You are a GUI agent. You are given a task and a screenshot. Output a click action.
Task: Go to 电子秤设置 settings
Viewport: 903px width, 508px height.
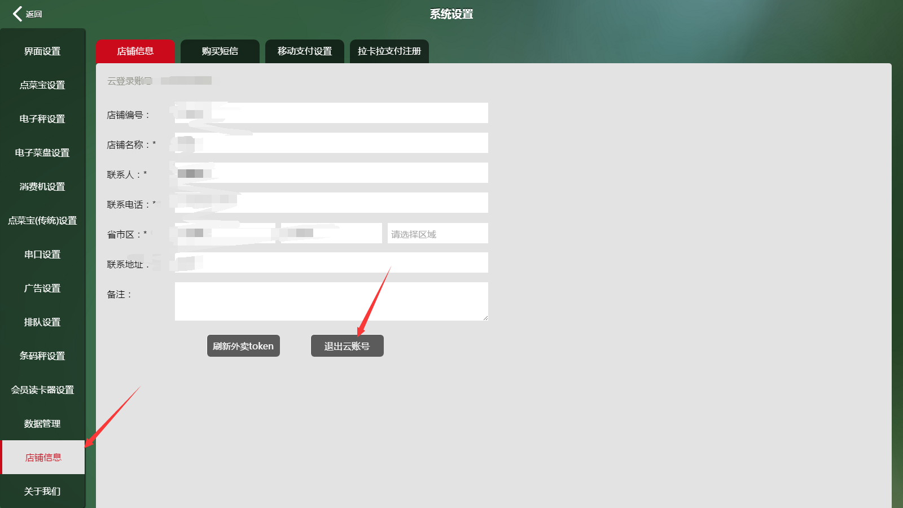pos(42,119)
